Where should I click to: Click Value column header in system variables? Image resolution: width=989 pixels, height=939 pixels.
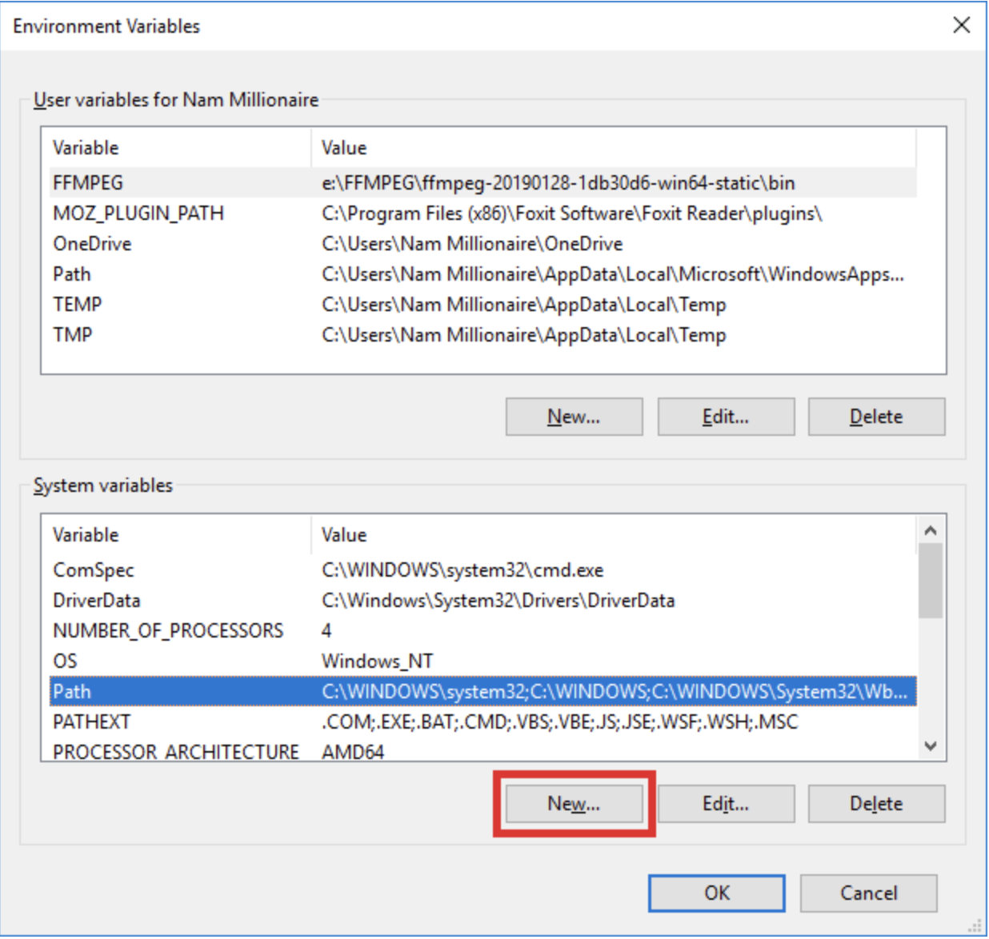(614, 535)
